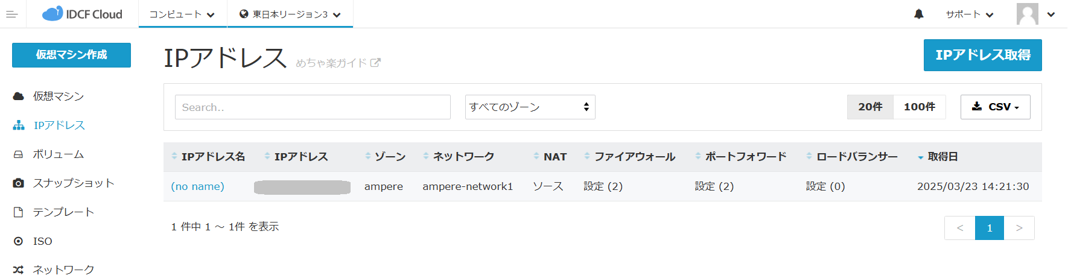1068x278 pixels.
Task: Click in the Search input field
Action: click(x=313, y=107)
